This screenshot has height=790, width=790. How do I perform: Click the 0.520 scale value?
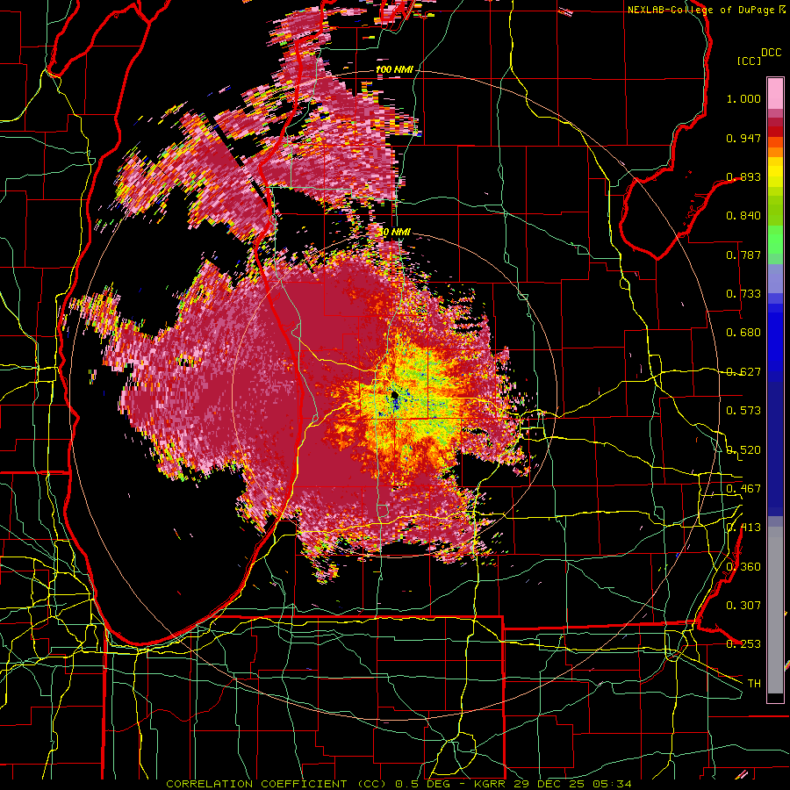743,449
